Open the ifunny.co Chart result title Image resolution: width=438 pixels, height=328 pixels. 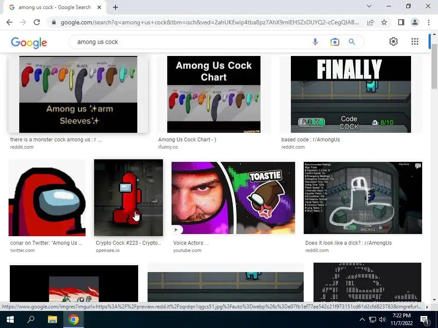[187, 140]
